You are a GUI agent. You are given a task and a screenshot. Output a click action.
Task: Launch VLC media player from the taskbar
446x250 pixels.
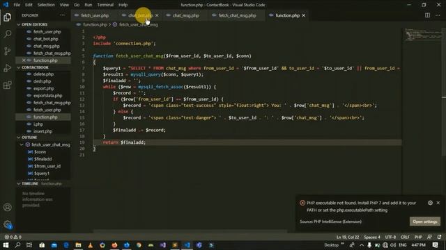(90, 245)
